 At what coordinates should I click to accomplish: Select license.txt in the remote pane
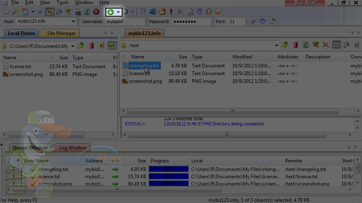pos(140,73)
